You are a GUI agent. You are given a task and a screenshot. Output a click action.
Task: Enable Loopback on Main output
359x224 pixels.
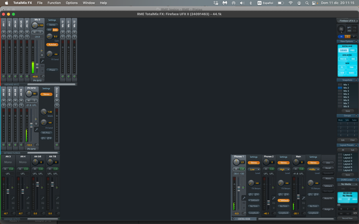pos(313,213)
